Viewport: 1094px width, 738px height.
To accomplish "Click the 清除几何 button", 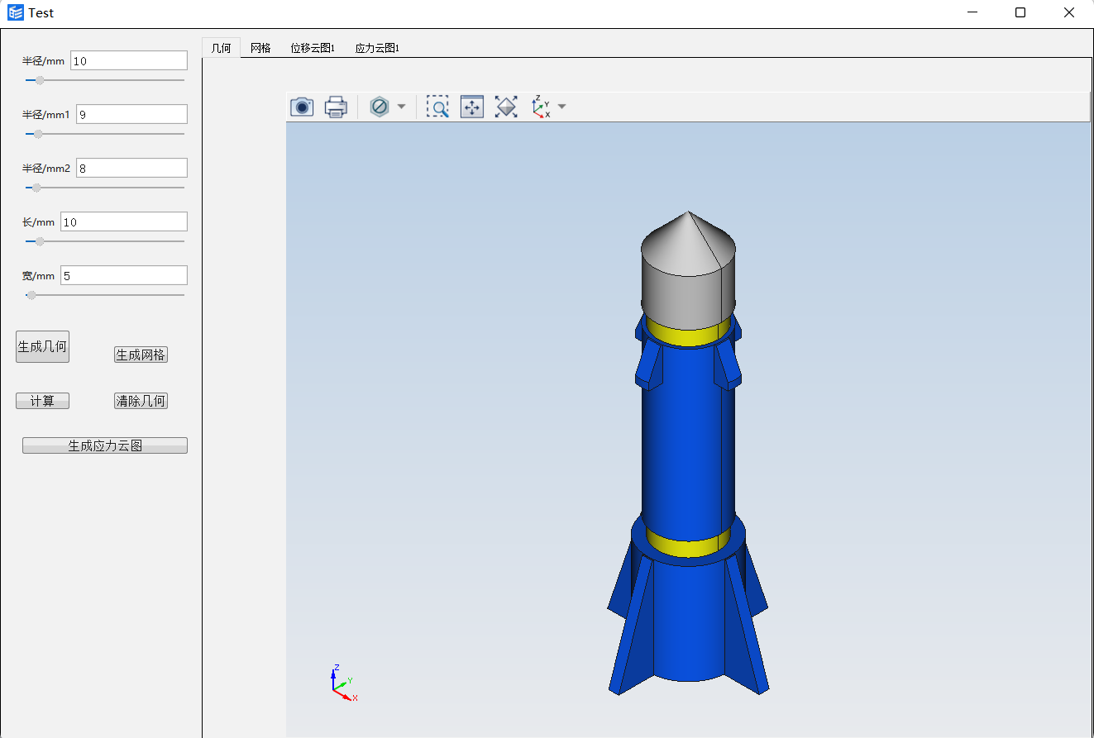I will [141, 401].
